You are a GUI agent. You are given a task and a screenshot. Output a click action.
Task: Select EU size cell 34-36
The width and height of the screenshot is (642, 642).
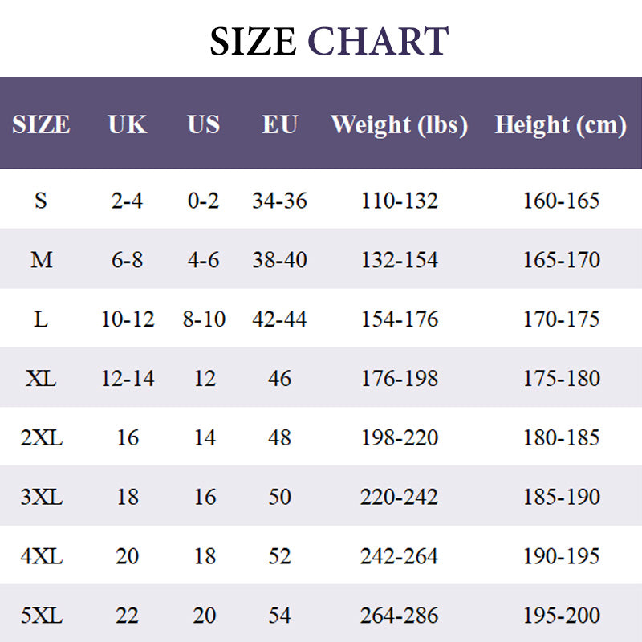point(279,200)
